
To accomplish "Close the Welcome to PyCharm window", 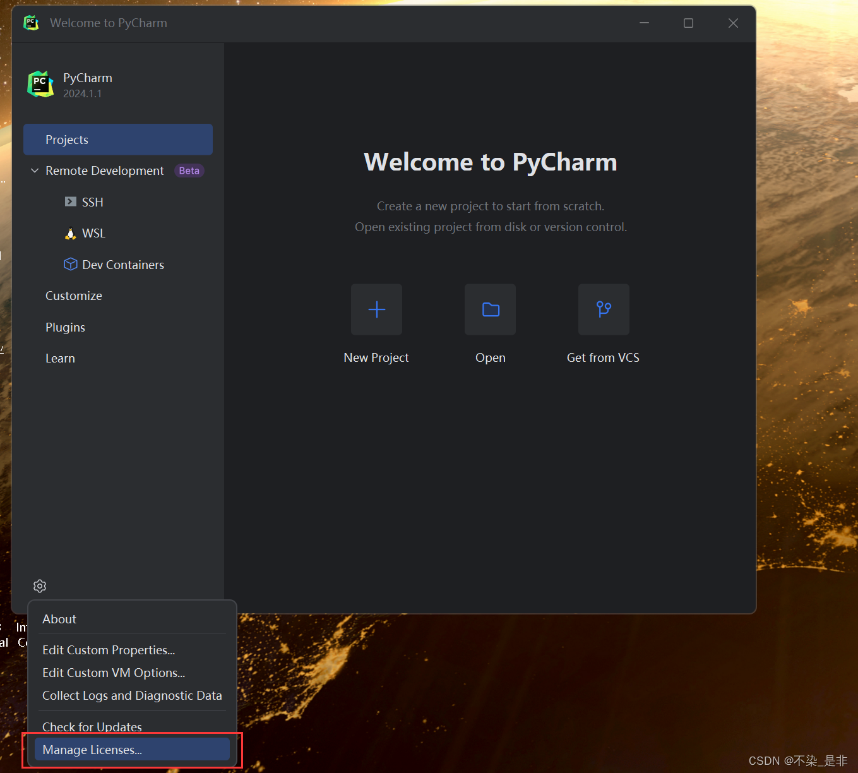I will [733, 23].
